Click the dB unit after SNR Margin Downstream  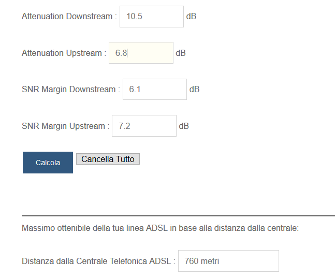(194, 89)
